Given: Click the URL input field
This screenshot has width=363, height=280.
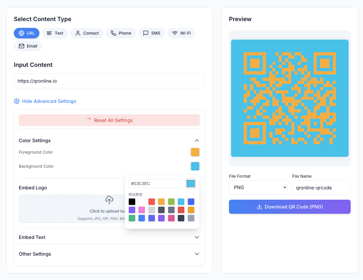Looking at the screenshot, I should coord(109,81).
